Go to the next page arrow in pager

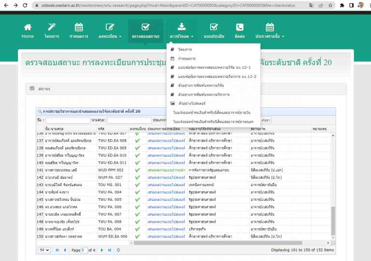click(101, 250)
